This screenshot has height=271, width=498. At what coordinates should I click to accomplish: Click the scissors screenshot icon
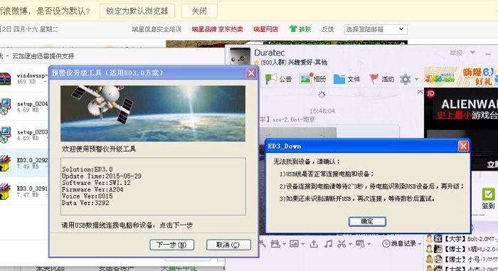pos(341,244)
